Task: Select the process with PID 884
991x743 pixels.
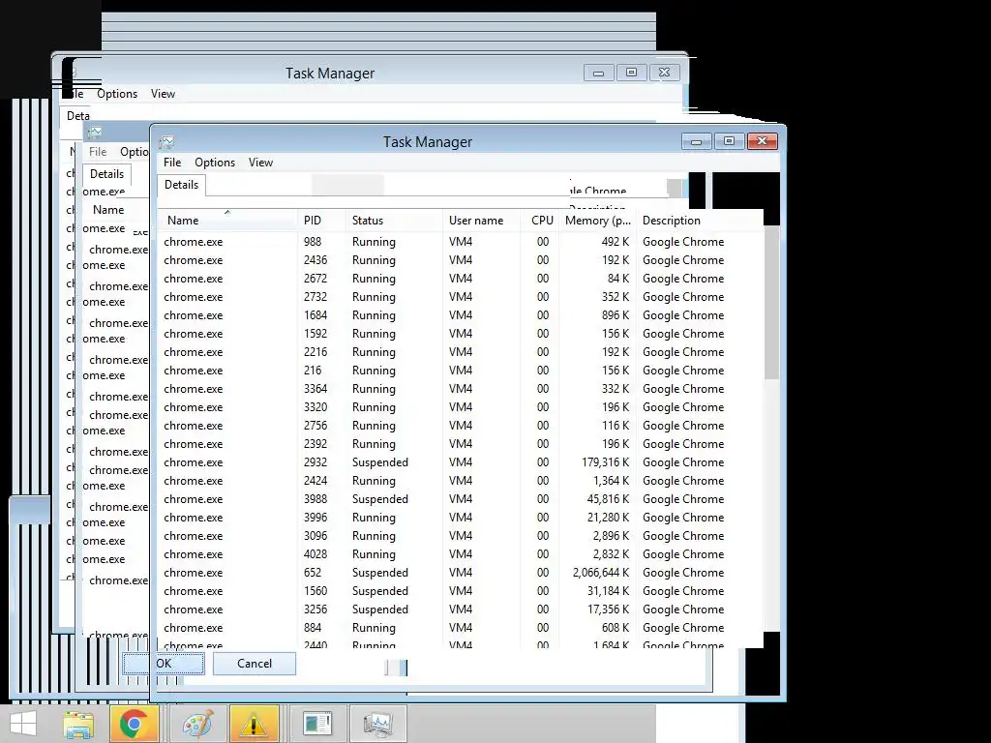Action: [460, 627]
